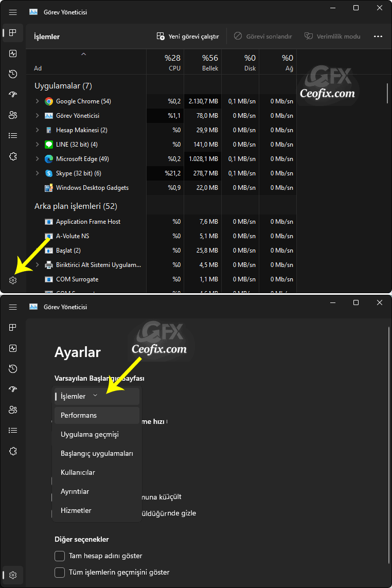Open the Kullanıcılar sidebar icon in the bottom window
392x588 pixels.
click(13, 410)
